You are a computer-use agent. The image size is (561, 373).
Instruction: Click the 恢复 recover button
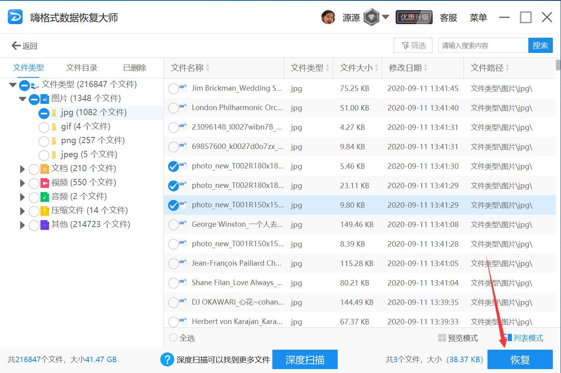pos(520,359)
